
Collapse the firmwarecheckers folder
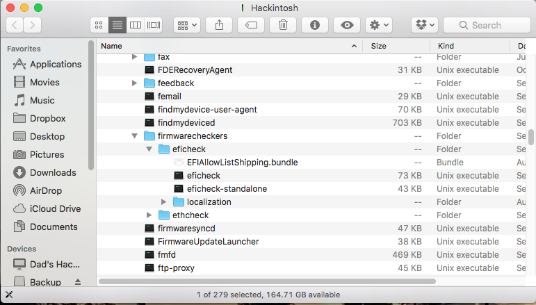(x=134, y=136)
